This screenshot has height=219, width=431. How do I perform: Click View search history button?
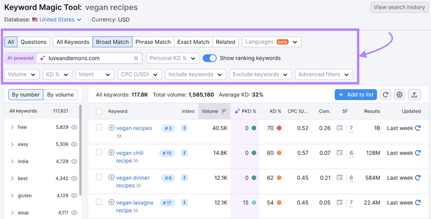[399, 7]
